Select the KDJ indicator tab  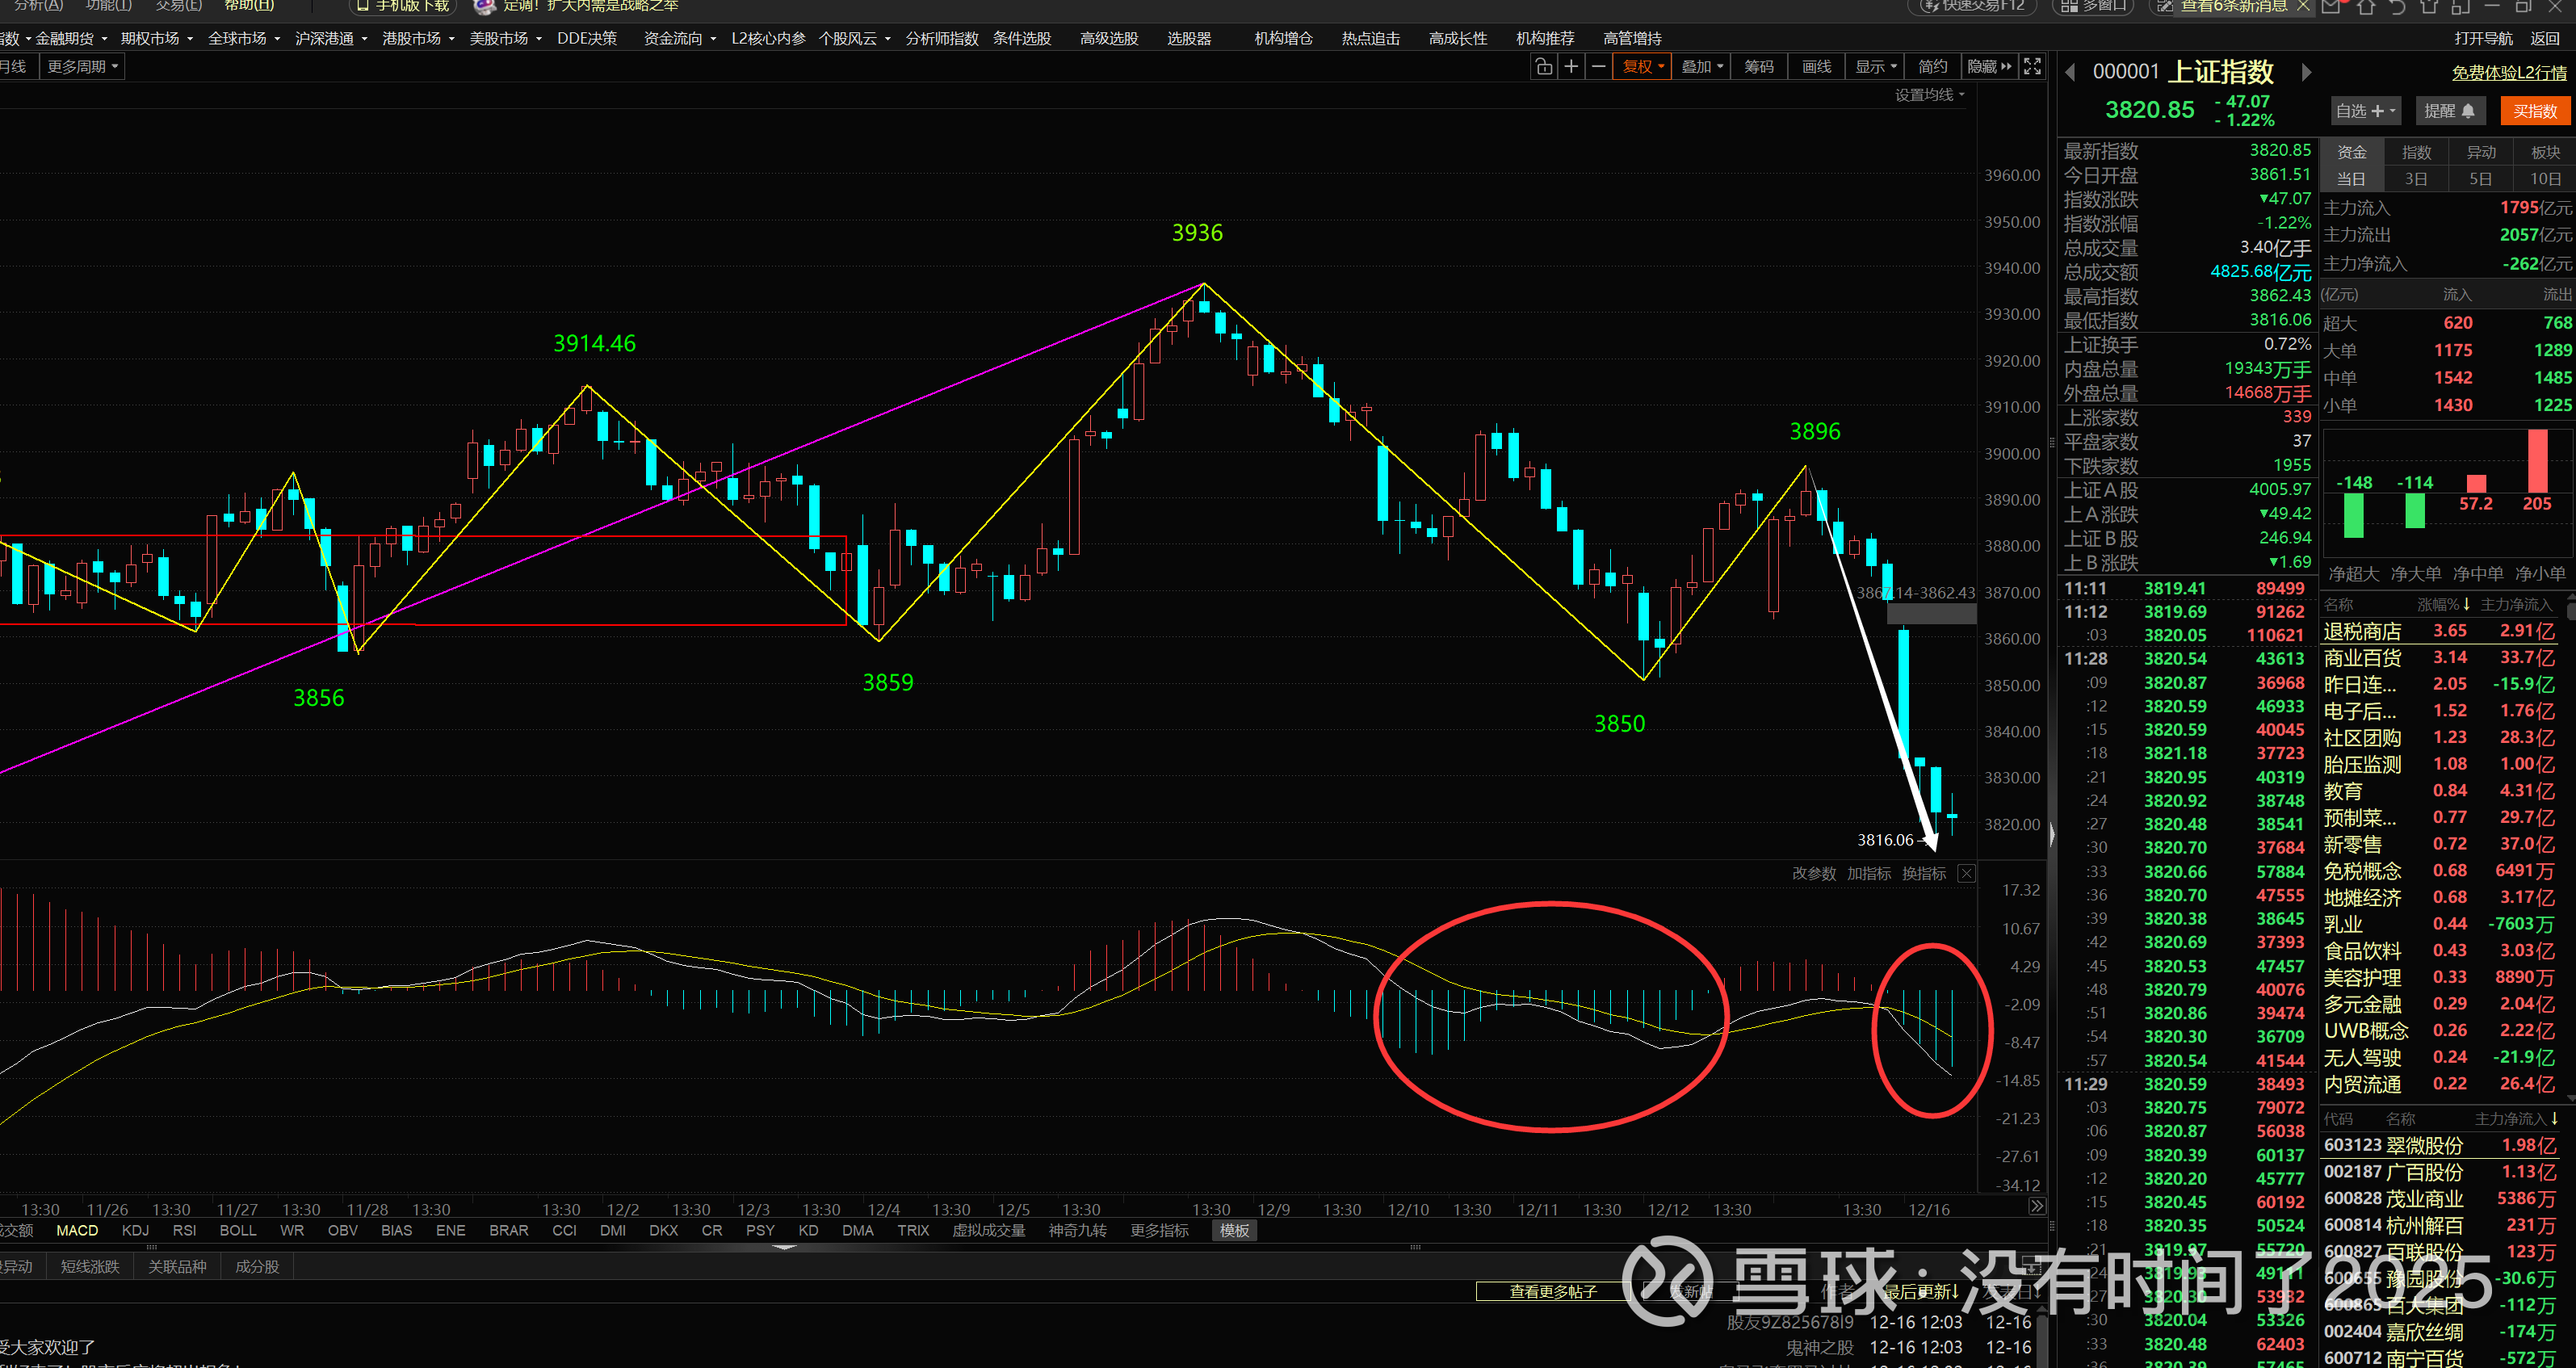[x=135, y=1230]
